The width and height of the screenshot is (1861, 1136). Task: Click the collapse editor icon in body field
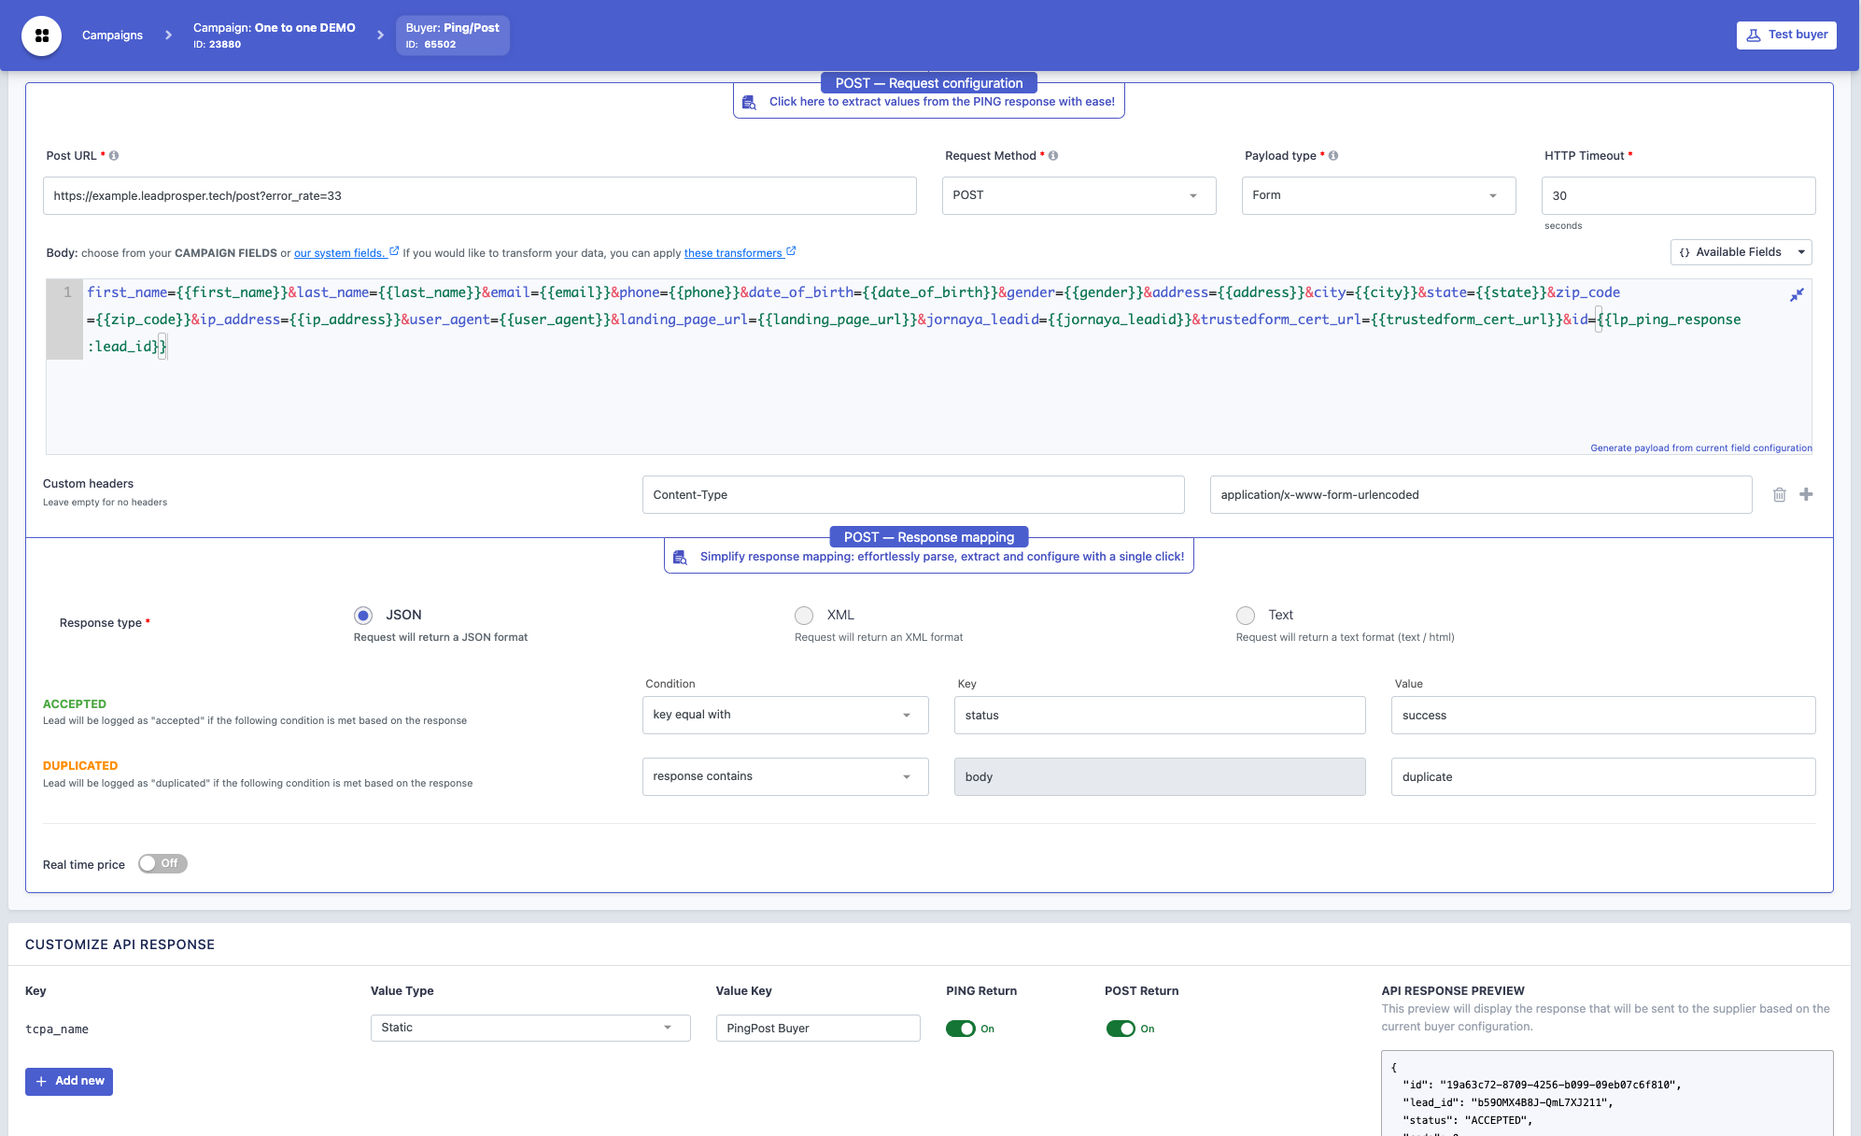(1797, 295)
